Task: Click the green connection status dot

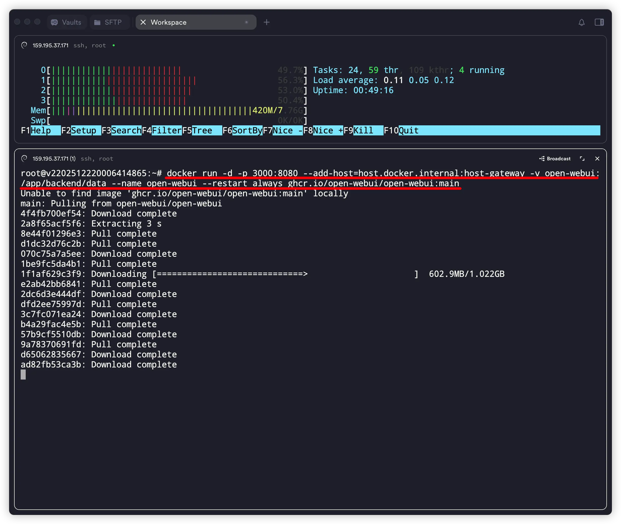Action: (114, 46)
